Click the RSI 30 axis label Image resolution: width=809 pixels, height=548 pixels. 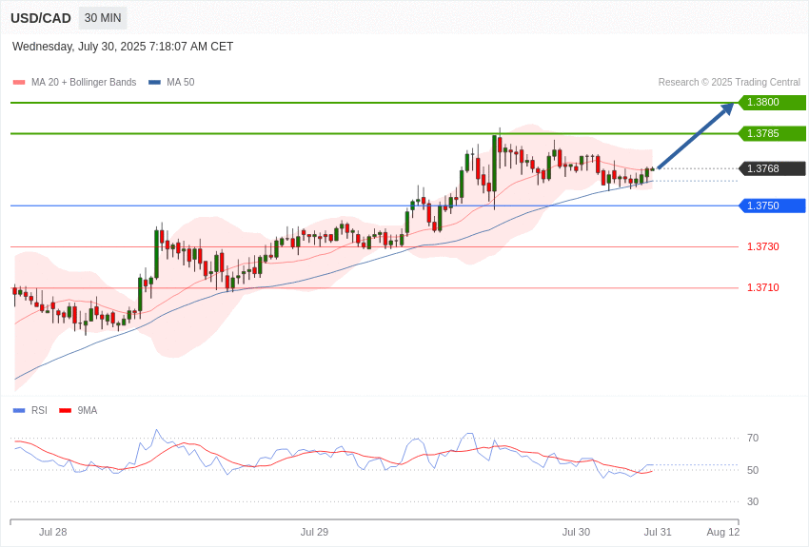click(x=753, y=501)
